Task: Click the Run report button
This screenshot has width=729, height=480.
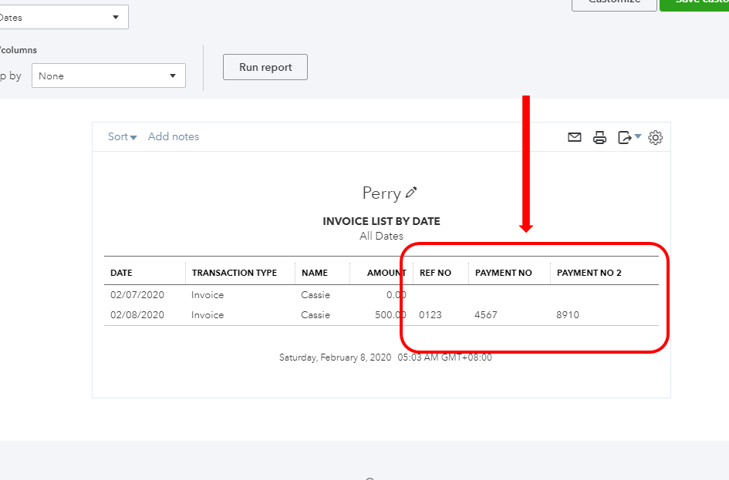Action: 265,67
